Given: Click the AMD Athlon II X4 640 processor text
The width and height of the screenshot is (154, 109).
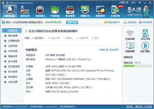Looking at the screenshot, I should pyautogui.click(x=63, y=67).
